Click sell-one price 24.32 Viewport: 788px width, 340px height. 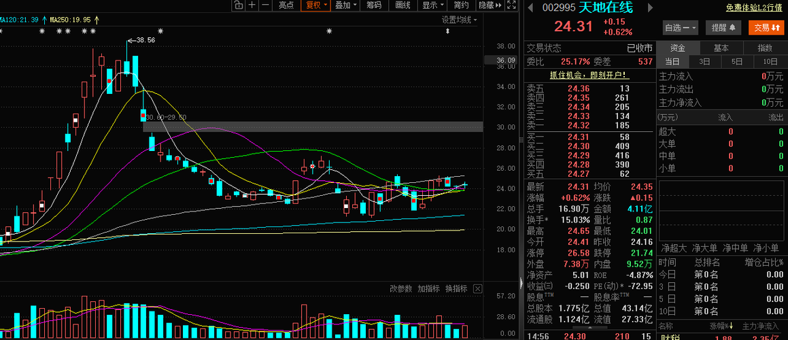pyautogui.click(x=578, y=125)
